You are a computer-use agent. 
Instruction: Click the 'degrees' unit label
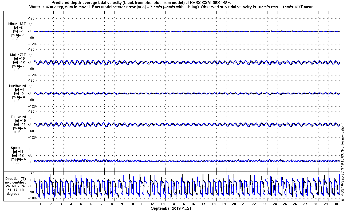tap(13, 194)
